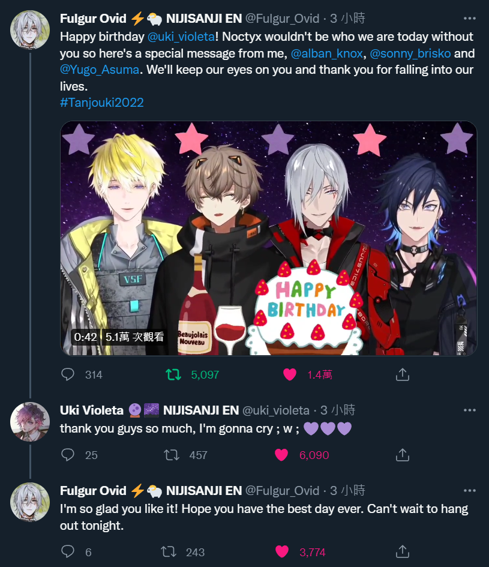Open the #Tanjouki2022 hashtag
This screenshot has height=567, width=489.
[102, 103]
